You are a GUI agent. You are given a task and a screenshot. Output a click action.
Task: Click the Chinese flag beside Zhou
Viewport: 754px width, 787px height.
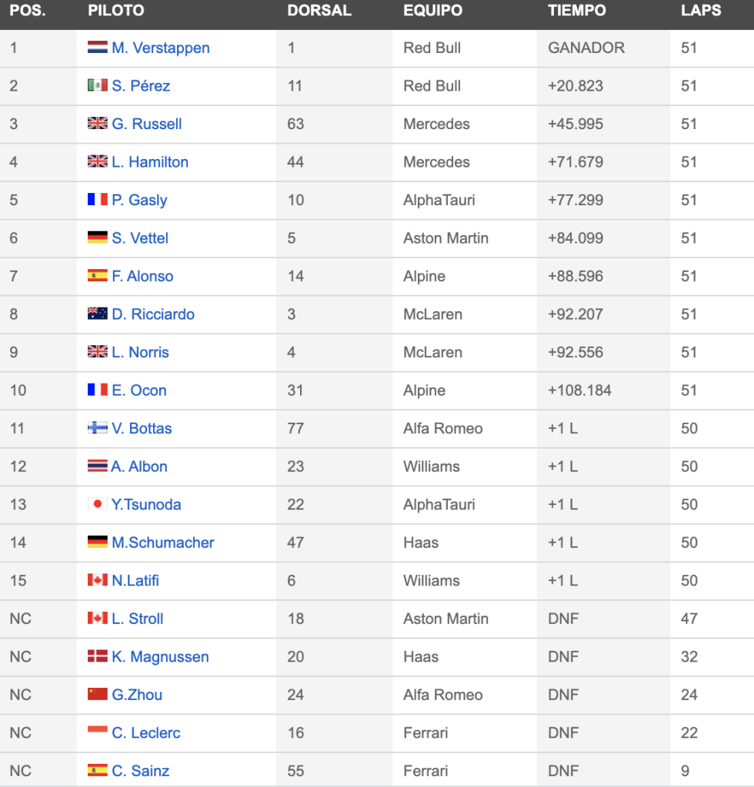click(98, 694)
